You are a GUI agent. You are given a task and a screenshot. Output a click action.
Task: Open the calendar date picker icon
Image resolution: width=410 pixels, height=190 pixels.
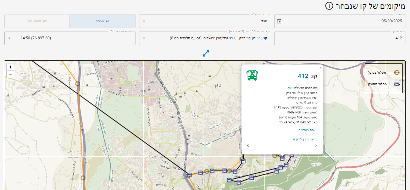279,21
